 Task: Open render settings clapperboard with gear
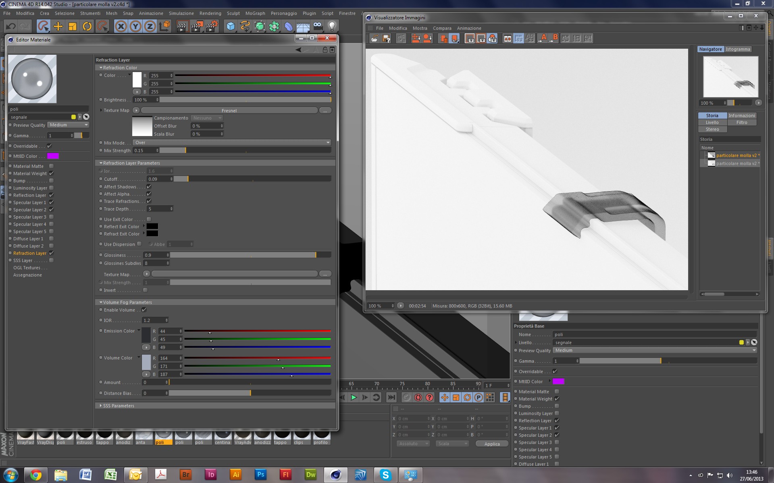click(212, 27)
